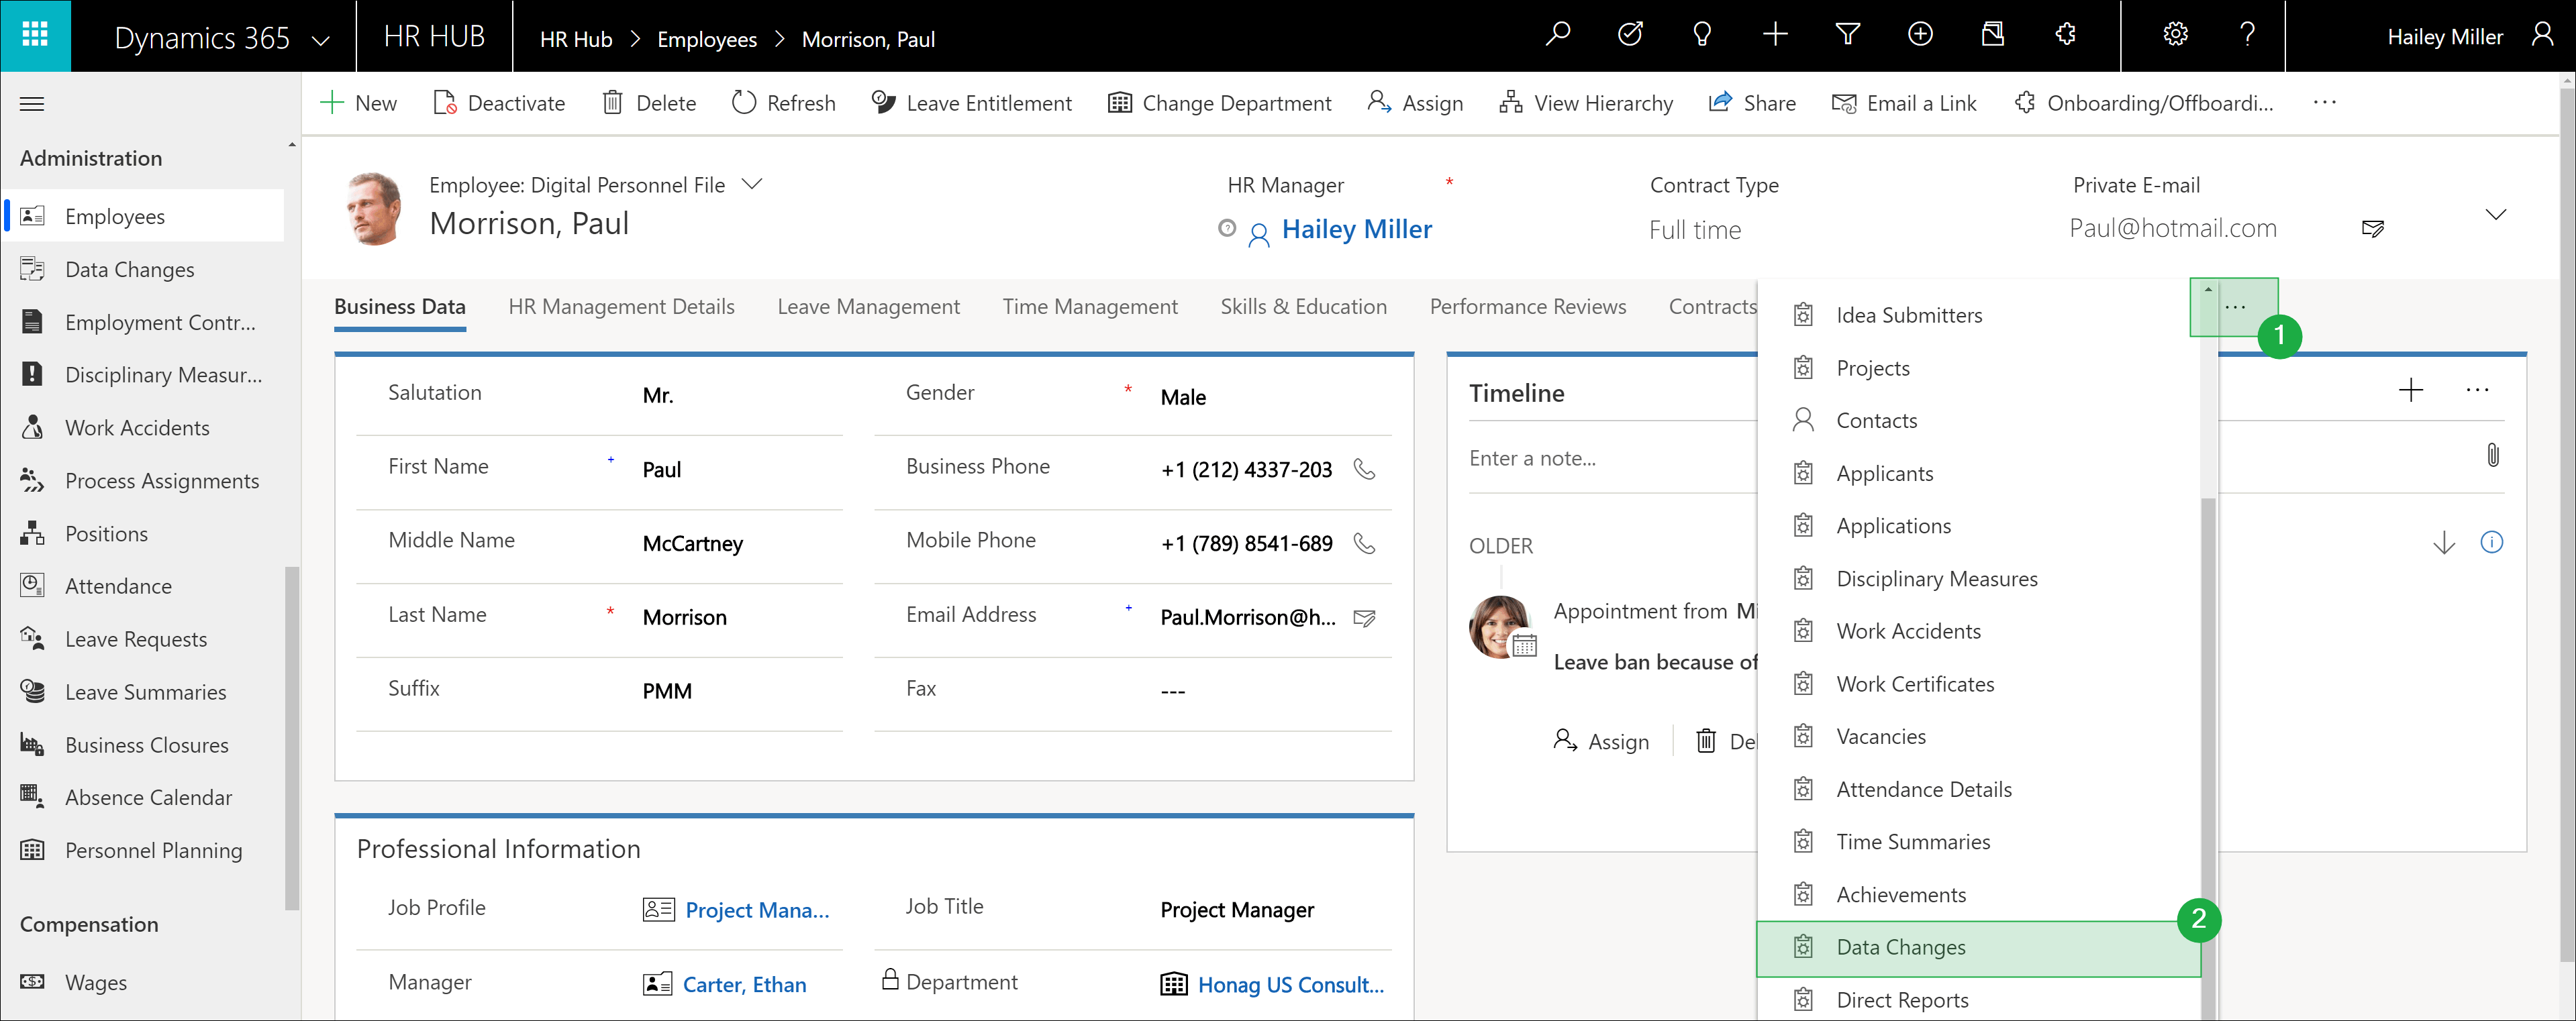Switch to Time Management tab
This screenshot has height=1021, width=2576.
point(1090,307)
